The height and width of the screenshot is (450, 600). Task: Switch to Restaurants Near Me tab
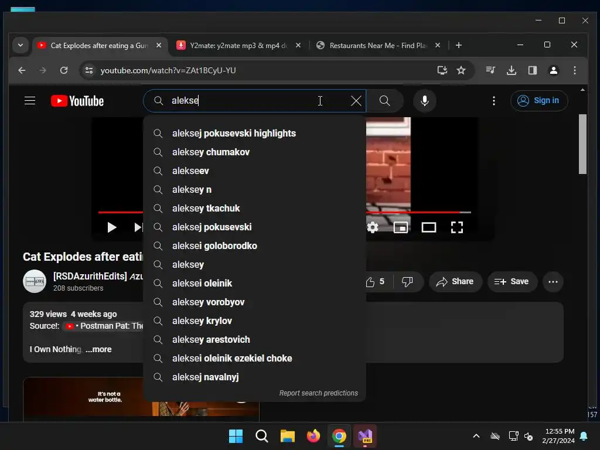(378, 46)
